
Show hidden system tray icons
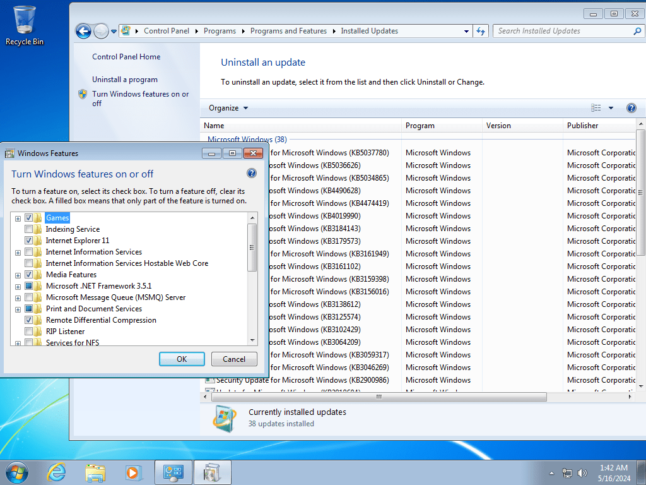(x=551, y=473)
